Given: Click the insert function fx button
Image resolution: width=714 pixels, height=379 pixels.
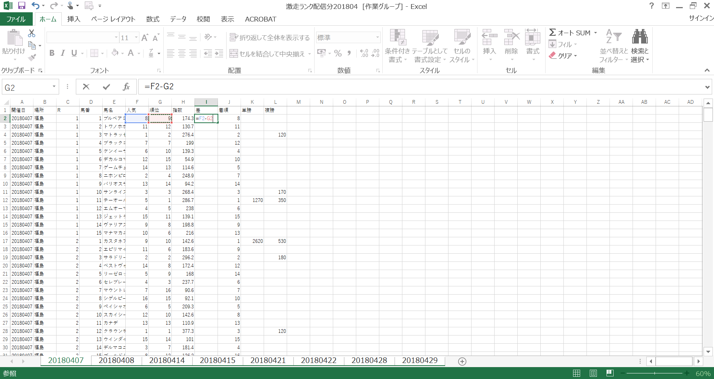Looking at the screenshot, I should coord(126,87).
